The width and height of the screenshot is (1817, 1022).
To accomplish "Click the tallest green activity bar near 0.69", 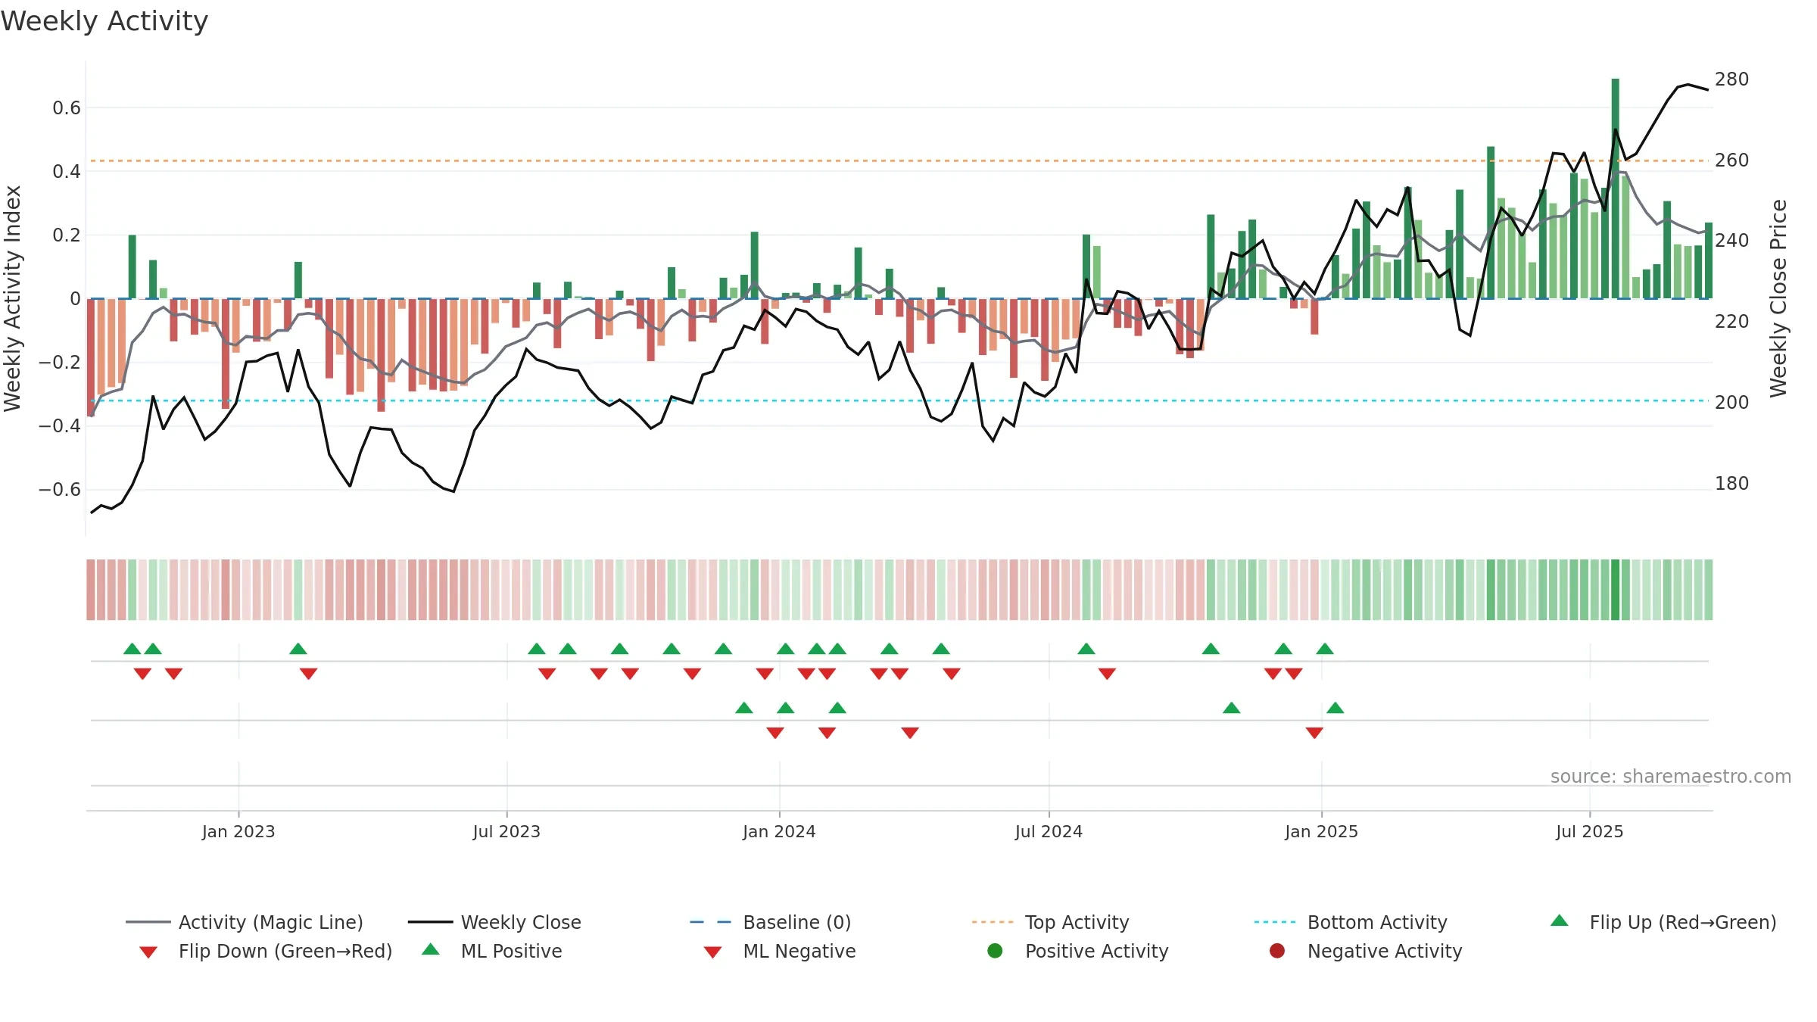I will [x=1616, y=188].
